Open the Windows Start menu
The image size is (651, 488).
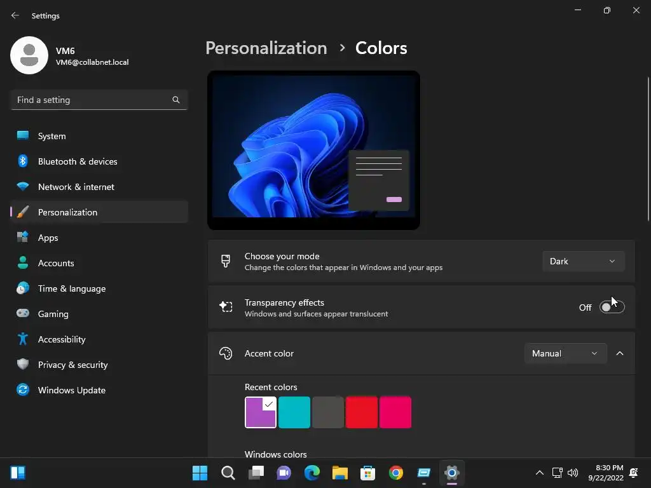(x=200, y=473)
